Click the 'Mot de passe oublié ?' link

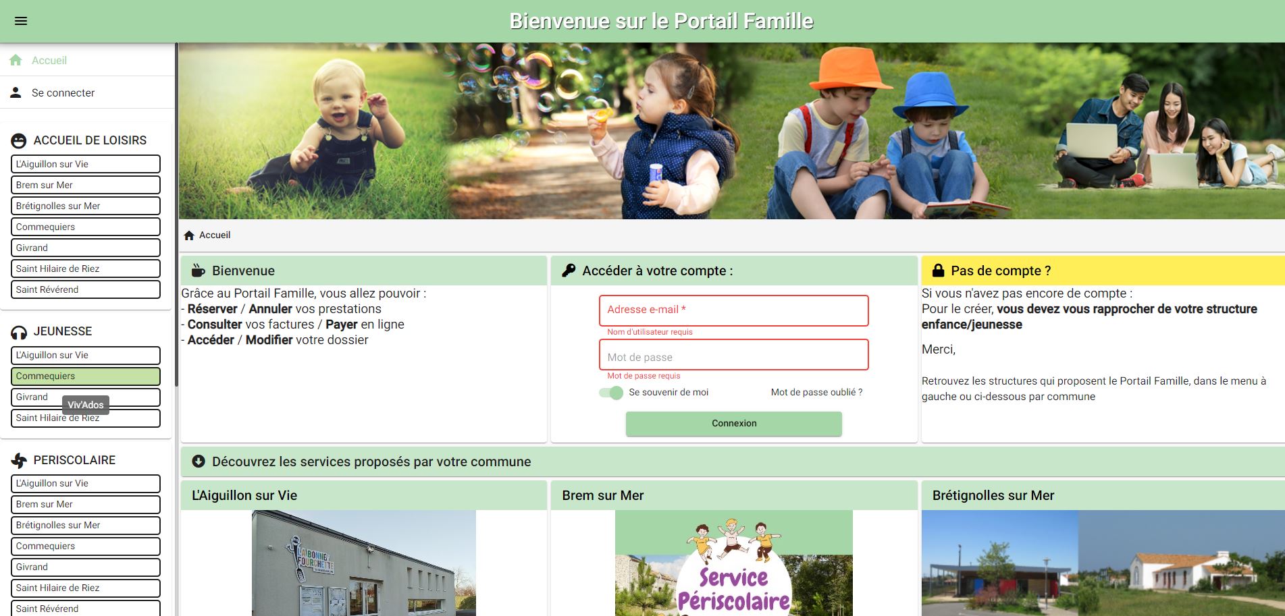[816, 392]
